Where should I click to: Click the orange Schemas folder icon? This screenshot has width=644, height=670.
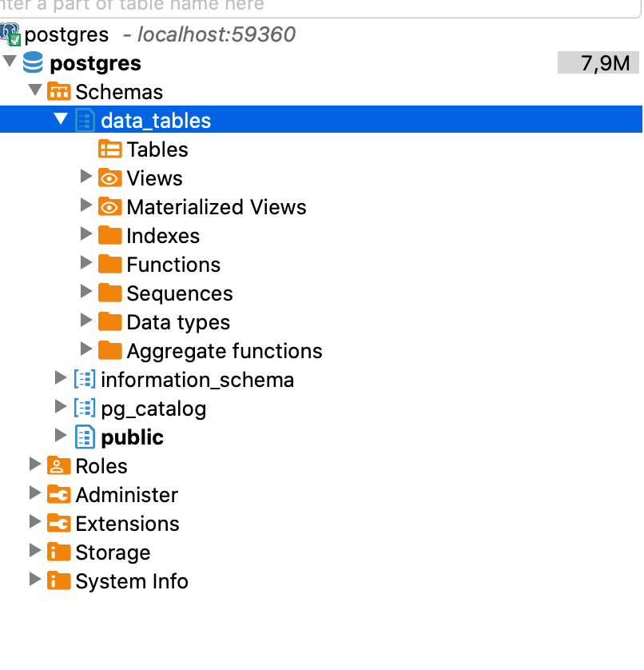(x=59, y=92)
